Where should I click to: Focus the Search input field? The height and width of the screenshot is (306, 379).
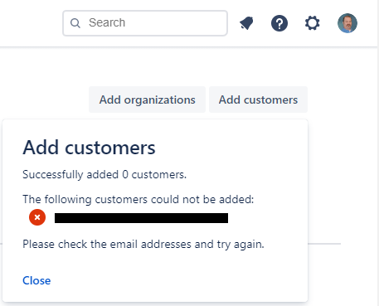(145, 23)
